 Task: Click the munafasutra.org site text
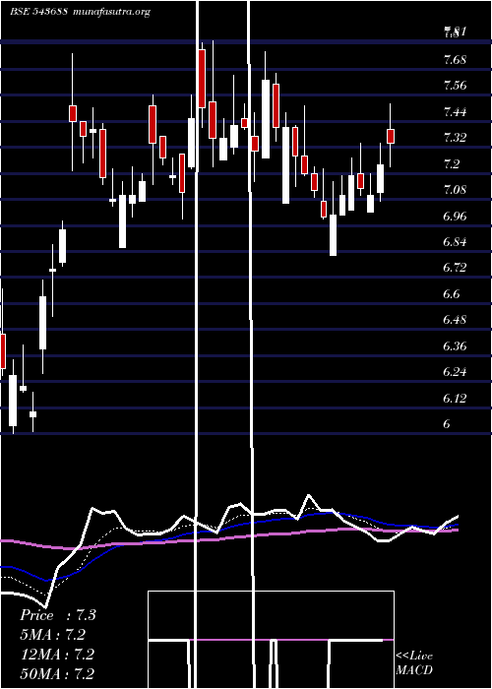pyautogui.click(x=113, y=12)
